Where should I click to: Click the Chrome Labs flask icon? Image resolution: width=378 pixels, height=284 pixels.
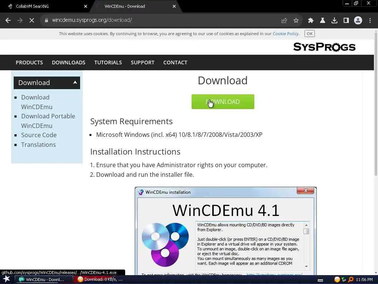click(322, 21)
